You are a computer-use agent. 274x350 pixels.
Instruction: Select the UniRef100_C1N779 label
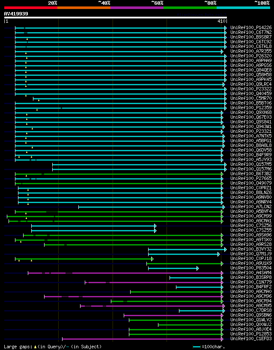click(251, 282)
